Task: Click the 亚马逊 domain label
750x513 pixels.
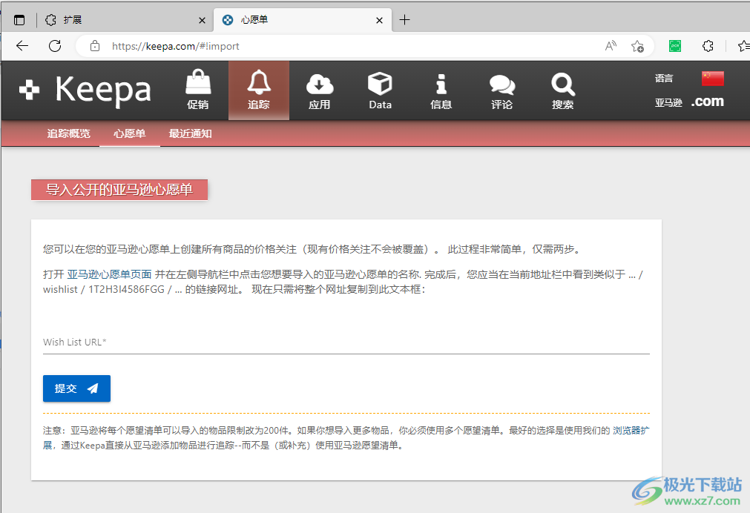Action: click(x=668, y=102)
